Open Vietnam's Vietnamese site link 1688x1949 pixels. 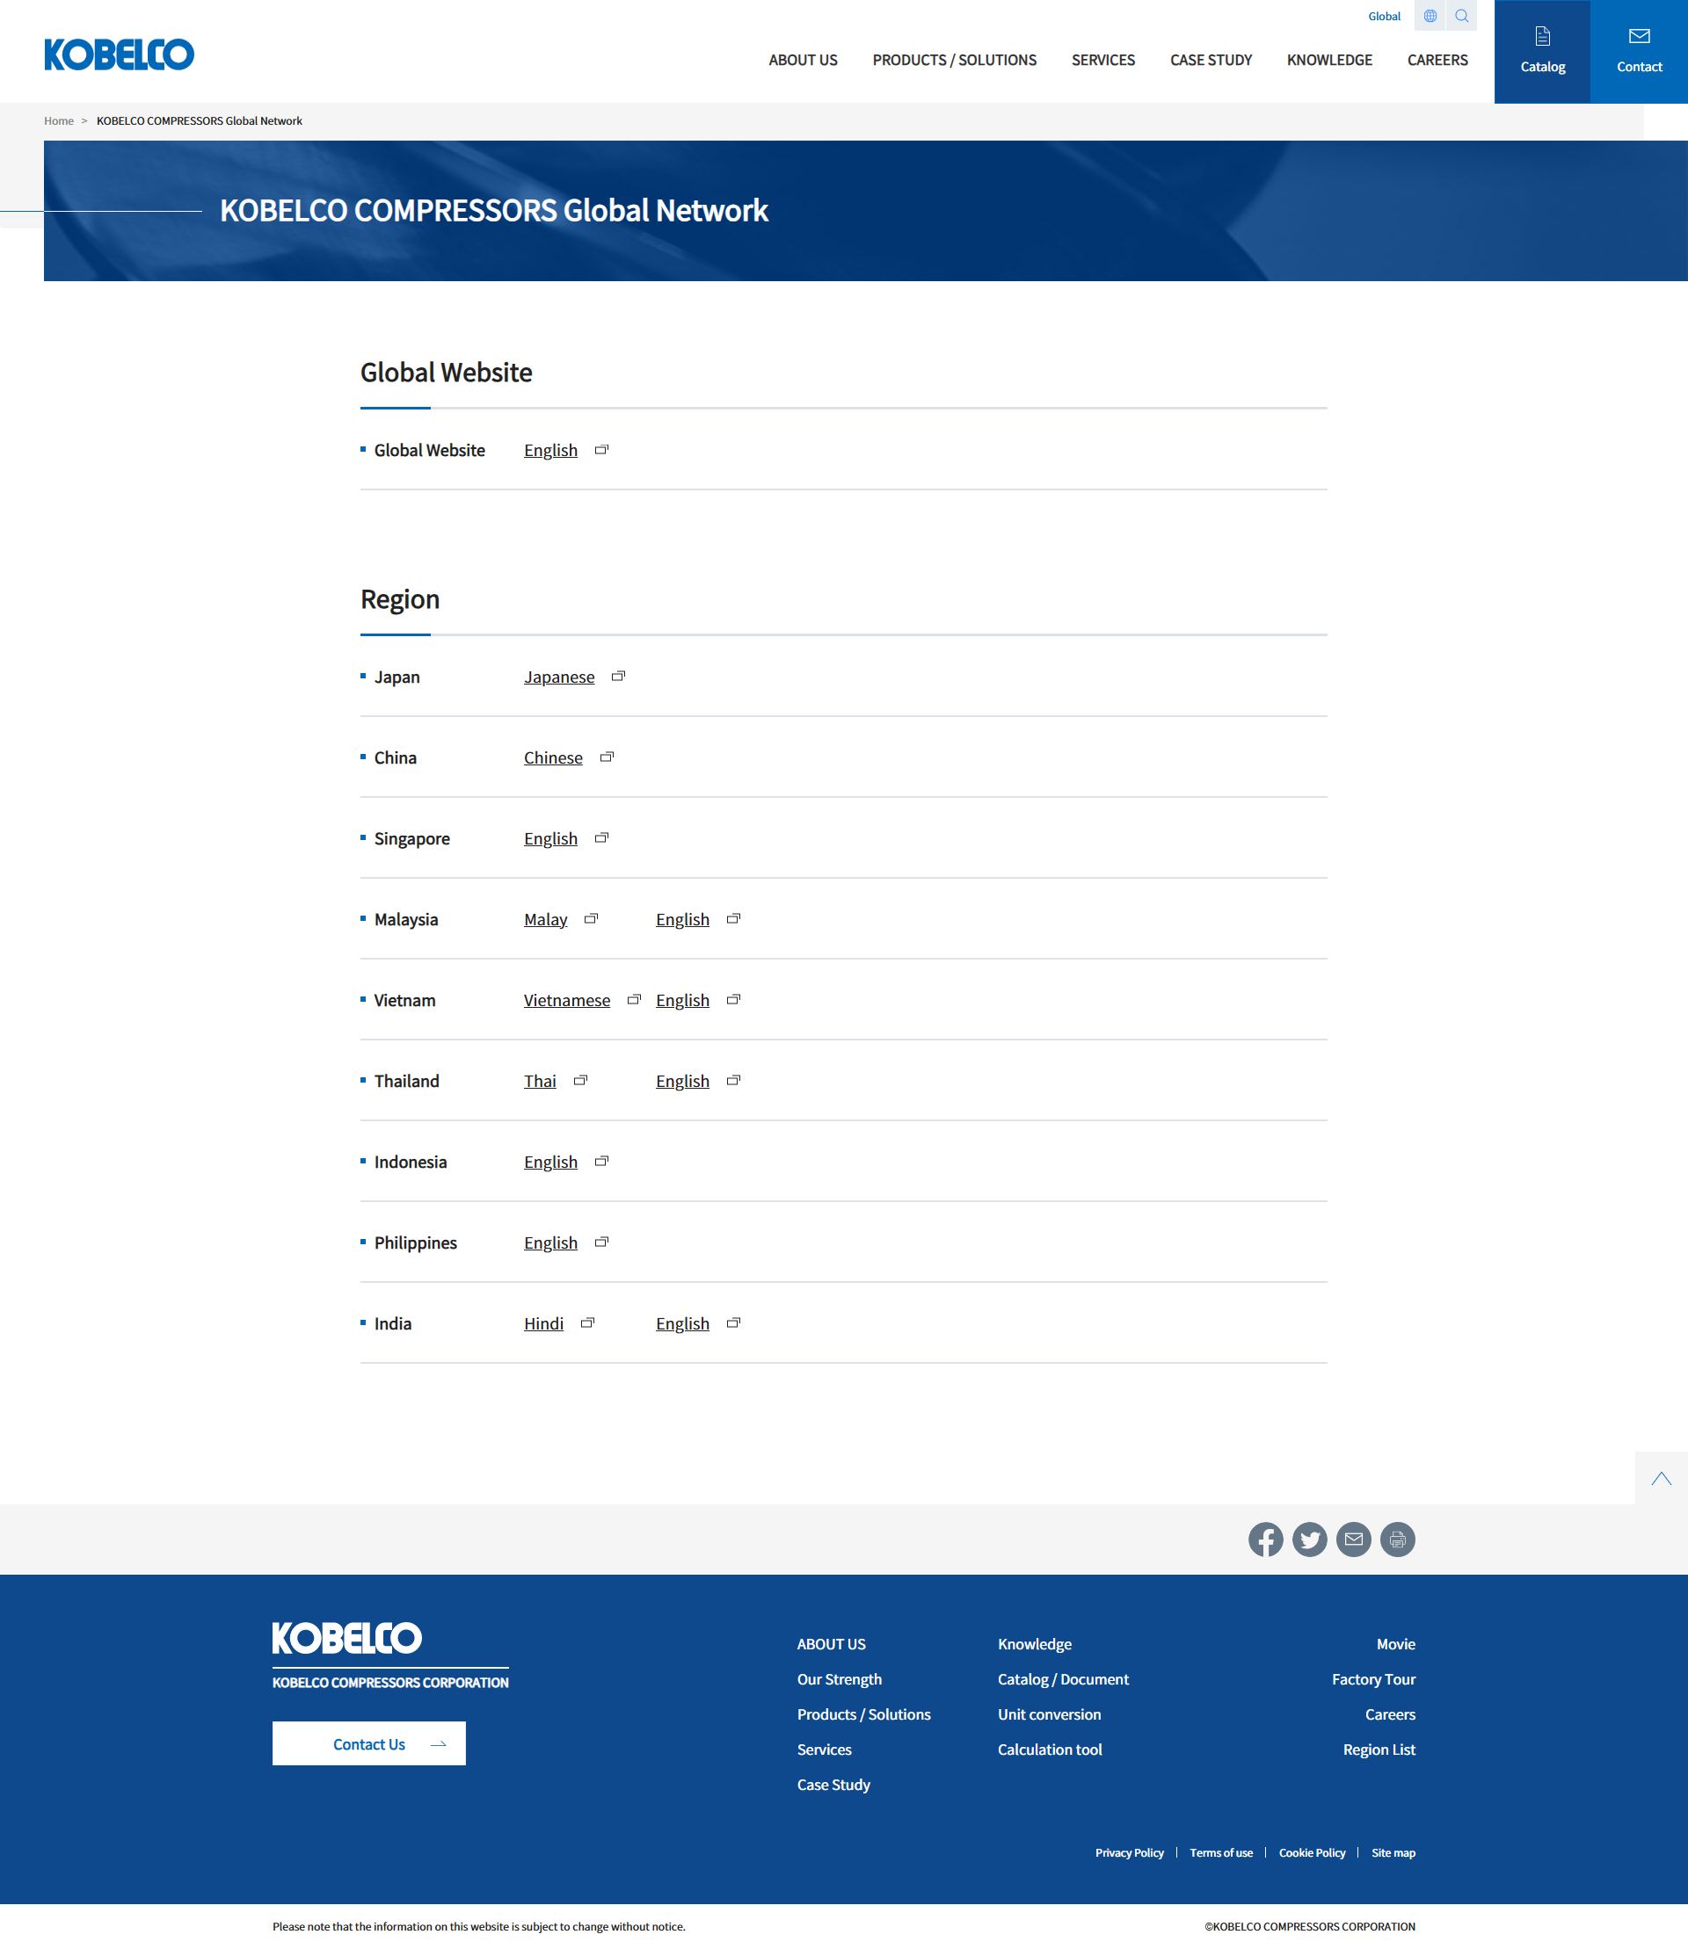coord(566,1000)
